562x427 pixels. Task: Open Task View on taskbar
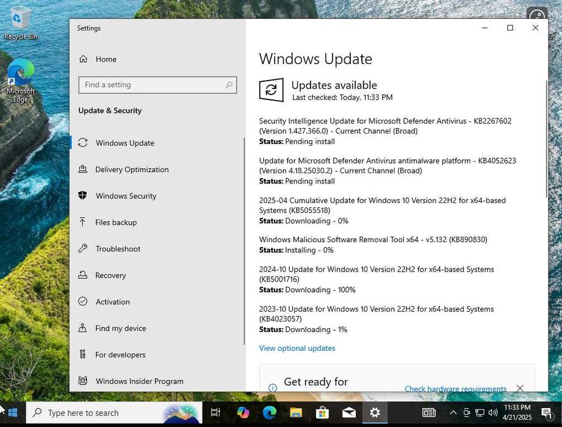tap(215, 413)
